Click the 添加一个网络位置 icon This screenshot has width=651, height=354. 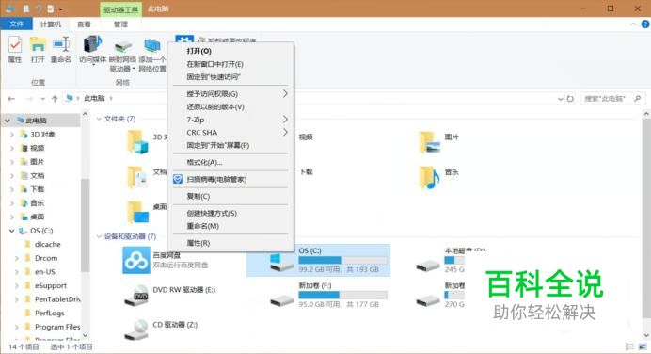click(x=152, y=45)
